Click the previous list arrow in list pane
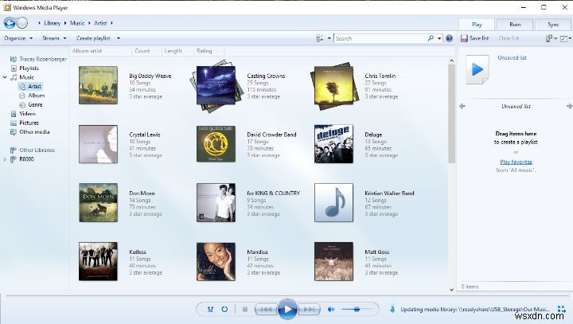This screenshot has width=573, height=324. 462,107
